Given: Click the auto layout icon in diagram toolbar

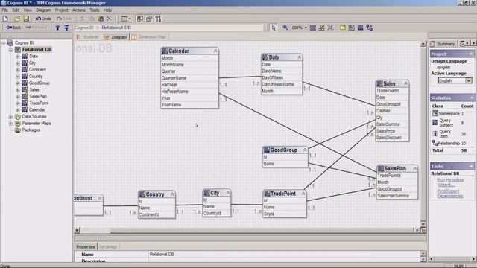Looking at the screenshot, I should coord(321,28).
